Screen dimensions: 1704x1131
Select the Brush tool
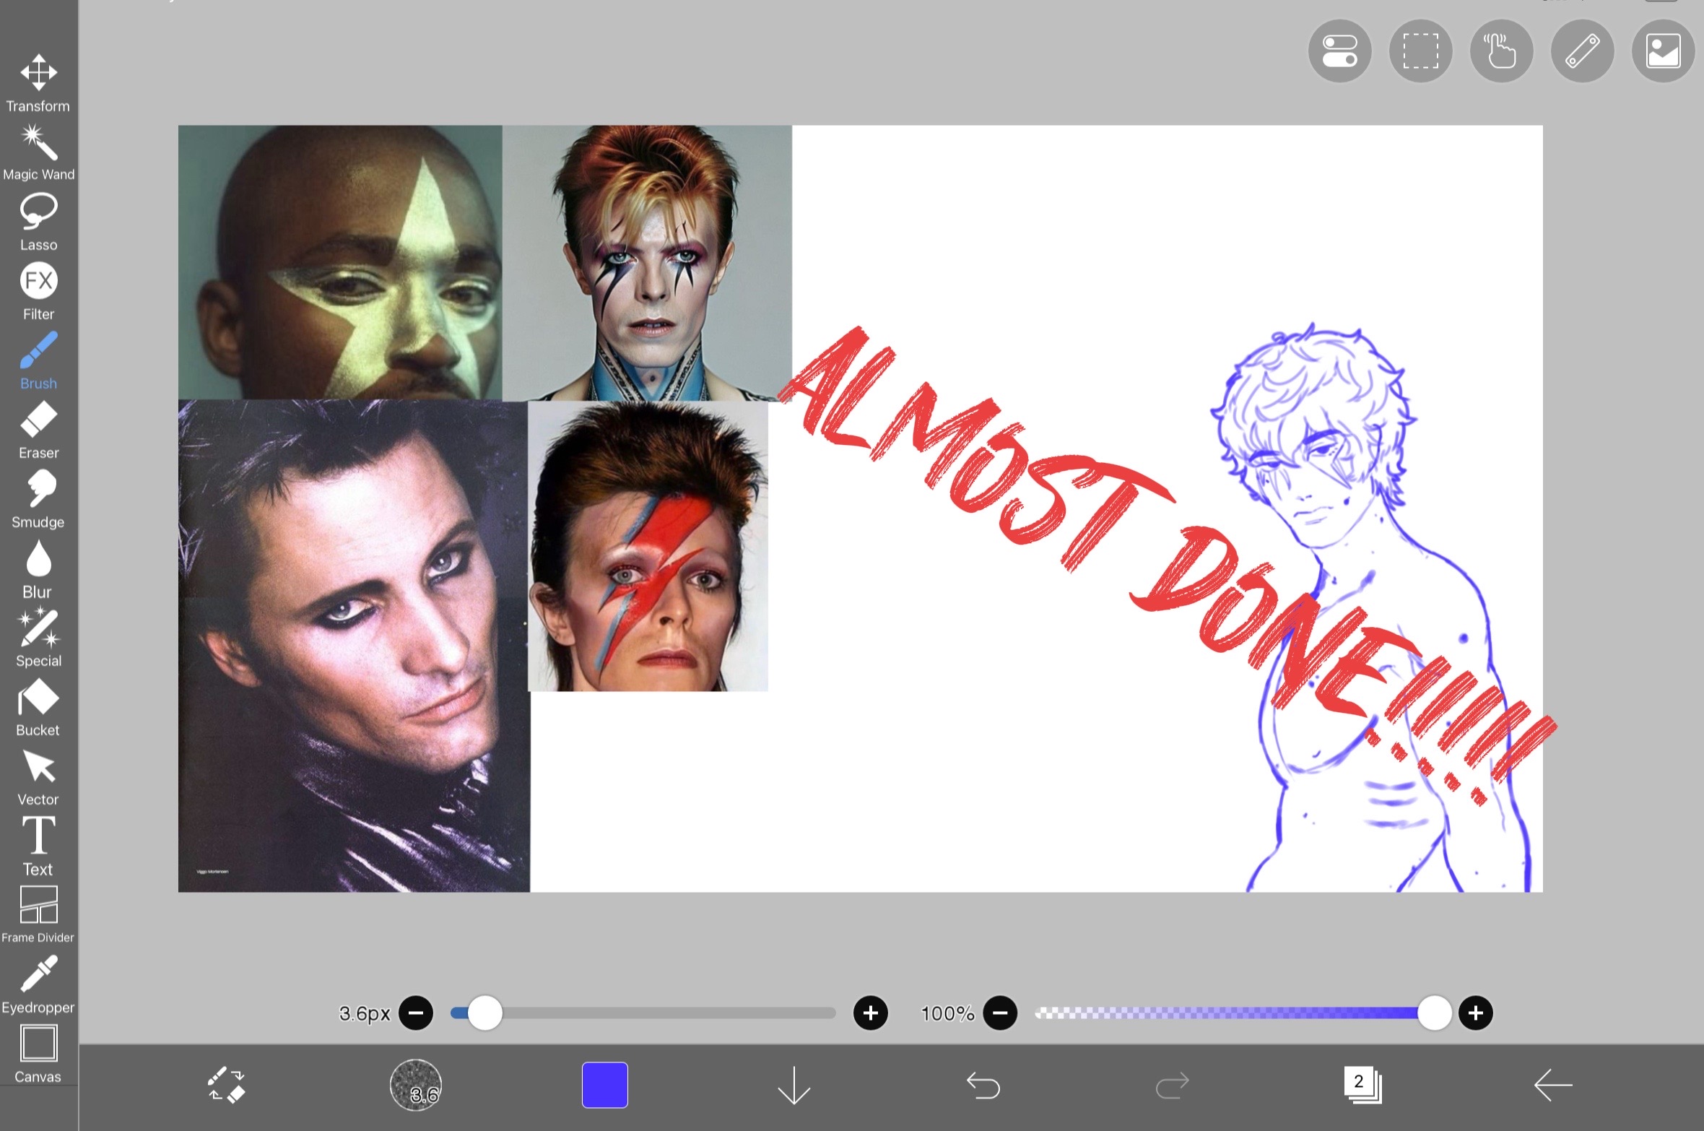pos(38,360)
